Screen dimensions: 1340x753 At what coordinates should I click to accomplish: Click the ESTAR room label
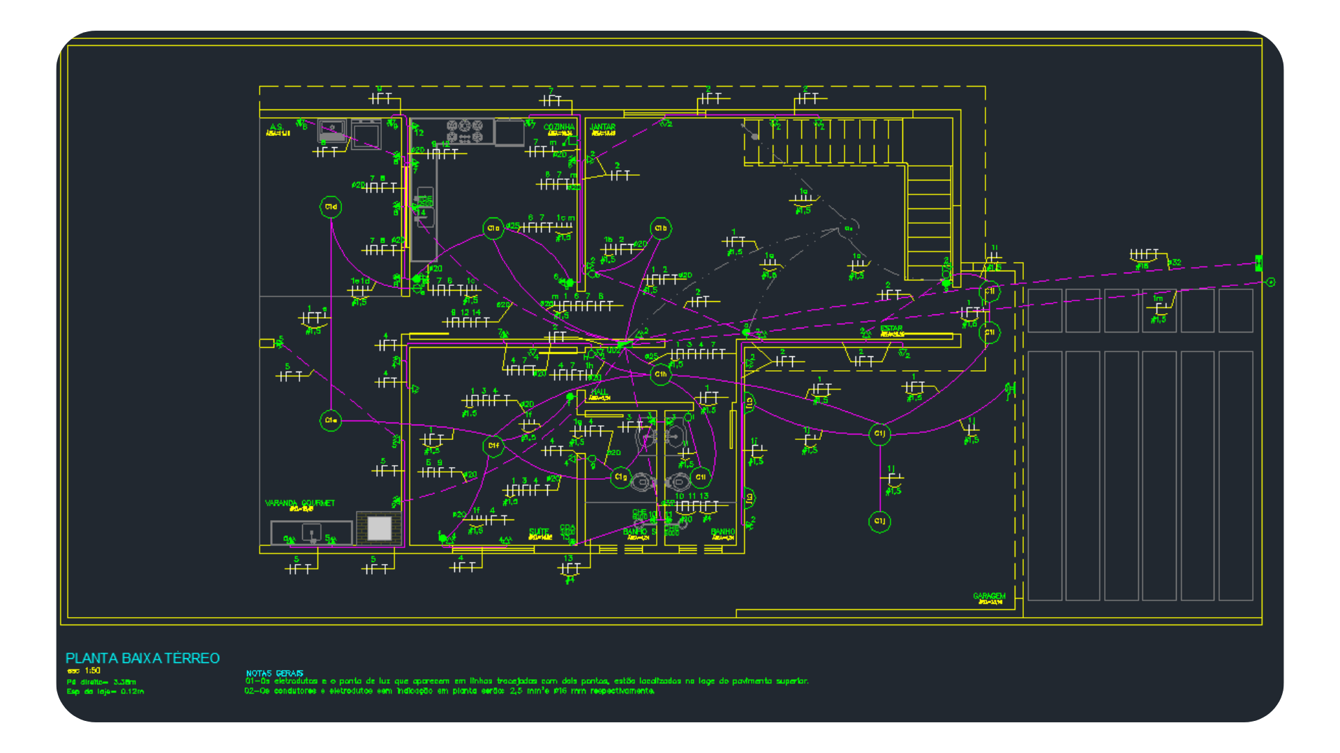point(891,328)
